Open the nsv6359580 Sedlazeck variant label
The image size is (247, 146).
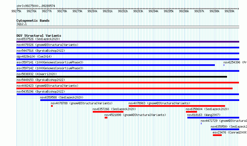click(229, 127)
